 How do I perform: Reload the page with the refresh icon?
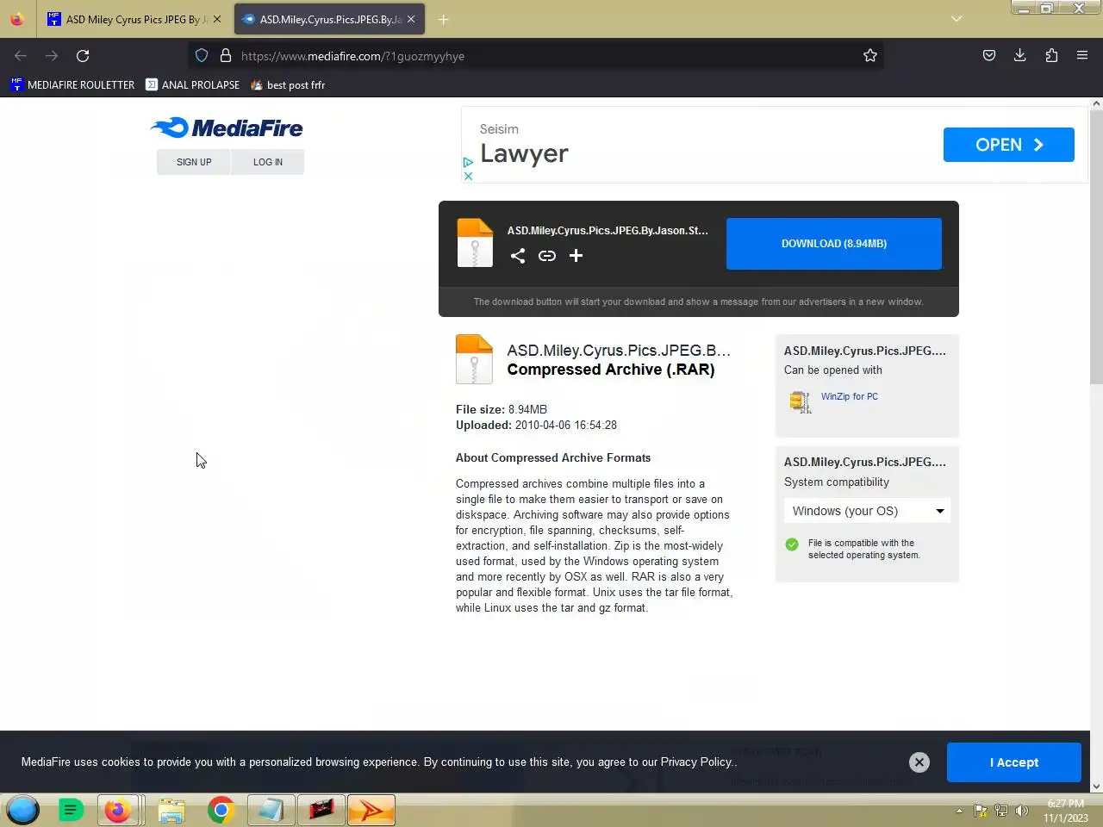tap(83, 56)
